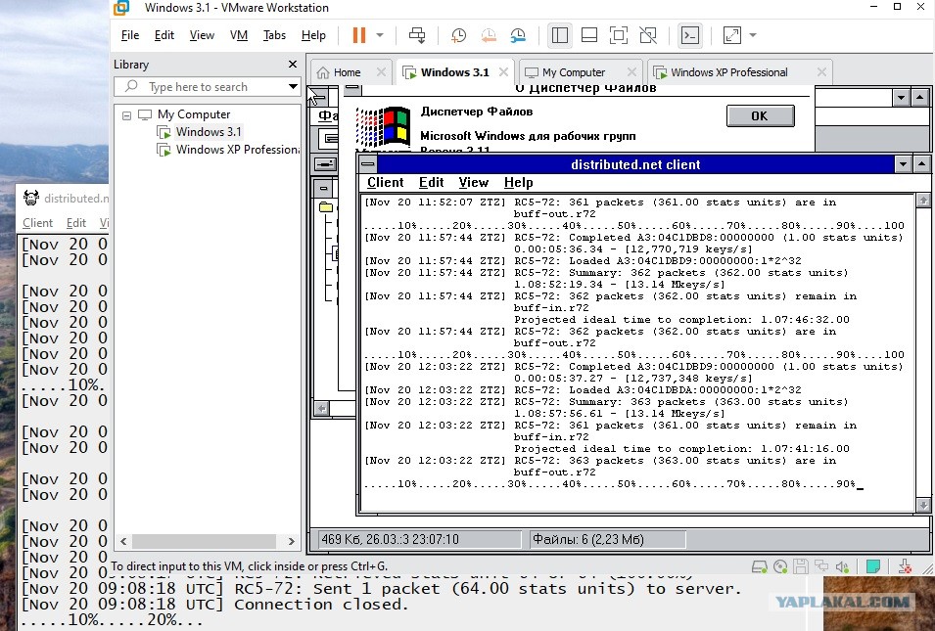Click the sound card status icon
The width and height of the screenshot is (935, 631).
point(843,566)
